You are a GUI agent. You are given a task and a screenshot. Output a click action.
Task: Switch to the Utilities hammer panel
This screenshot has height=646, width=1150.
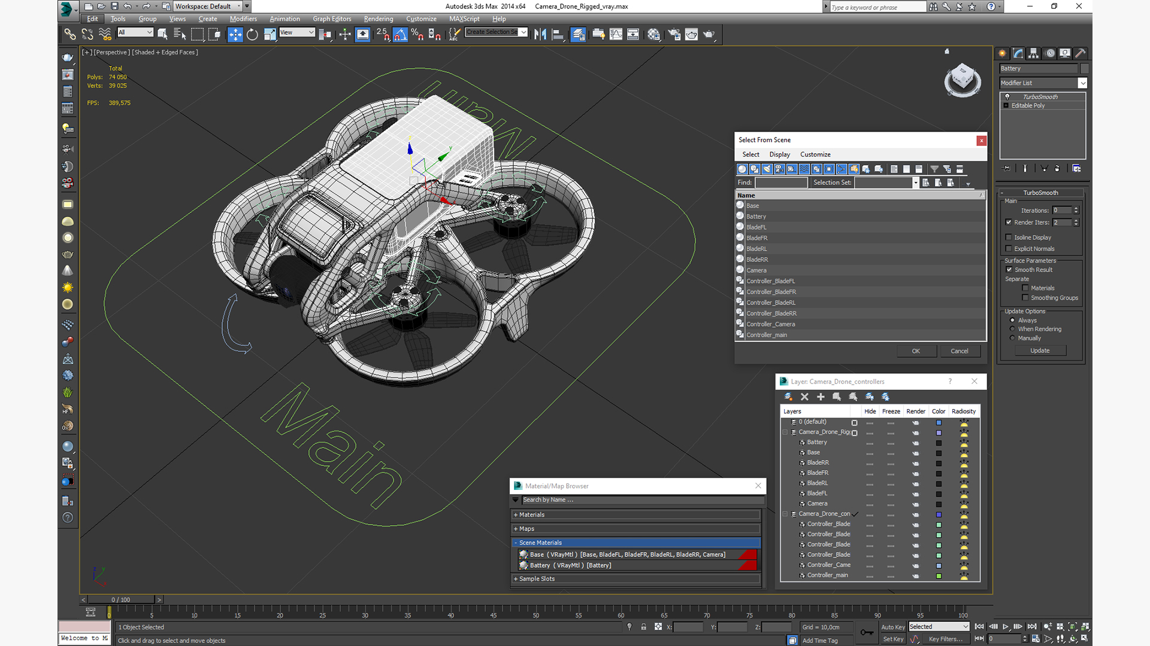pyautogui.click(x=1081, y=53)
